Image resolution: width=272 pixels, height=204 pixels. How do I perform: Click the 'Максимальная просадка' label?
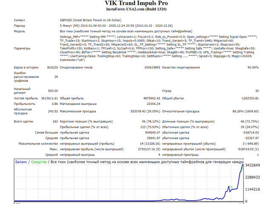point(78,111)
